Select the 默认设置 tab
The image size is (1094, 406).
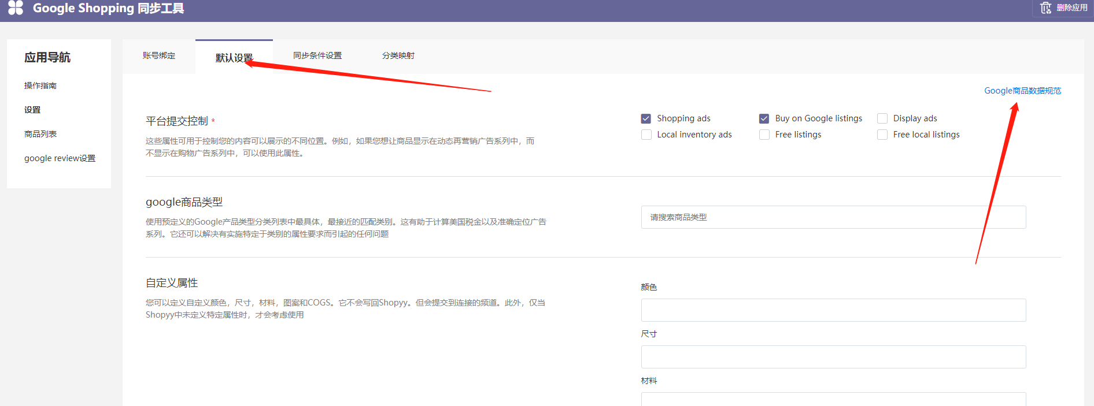pos(234,57)
